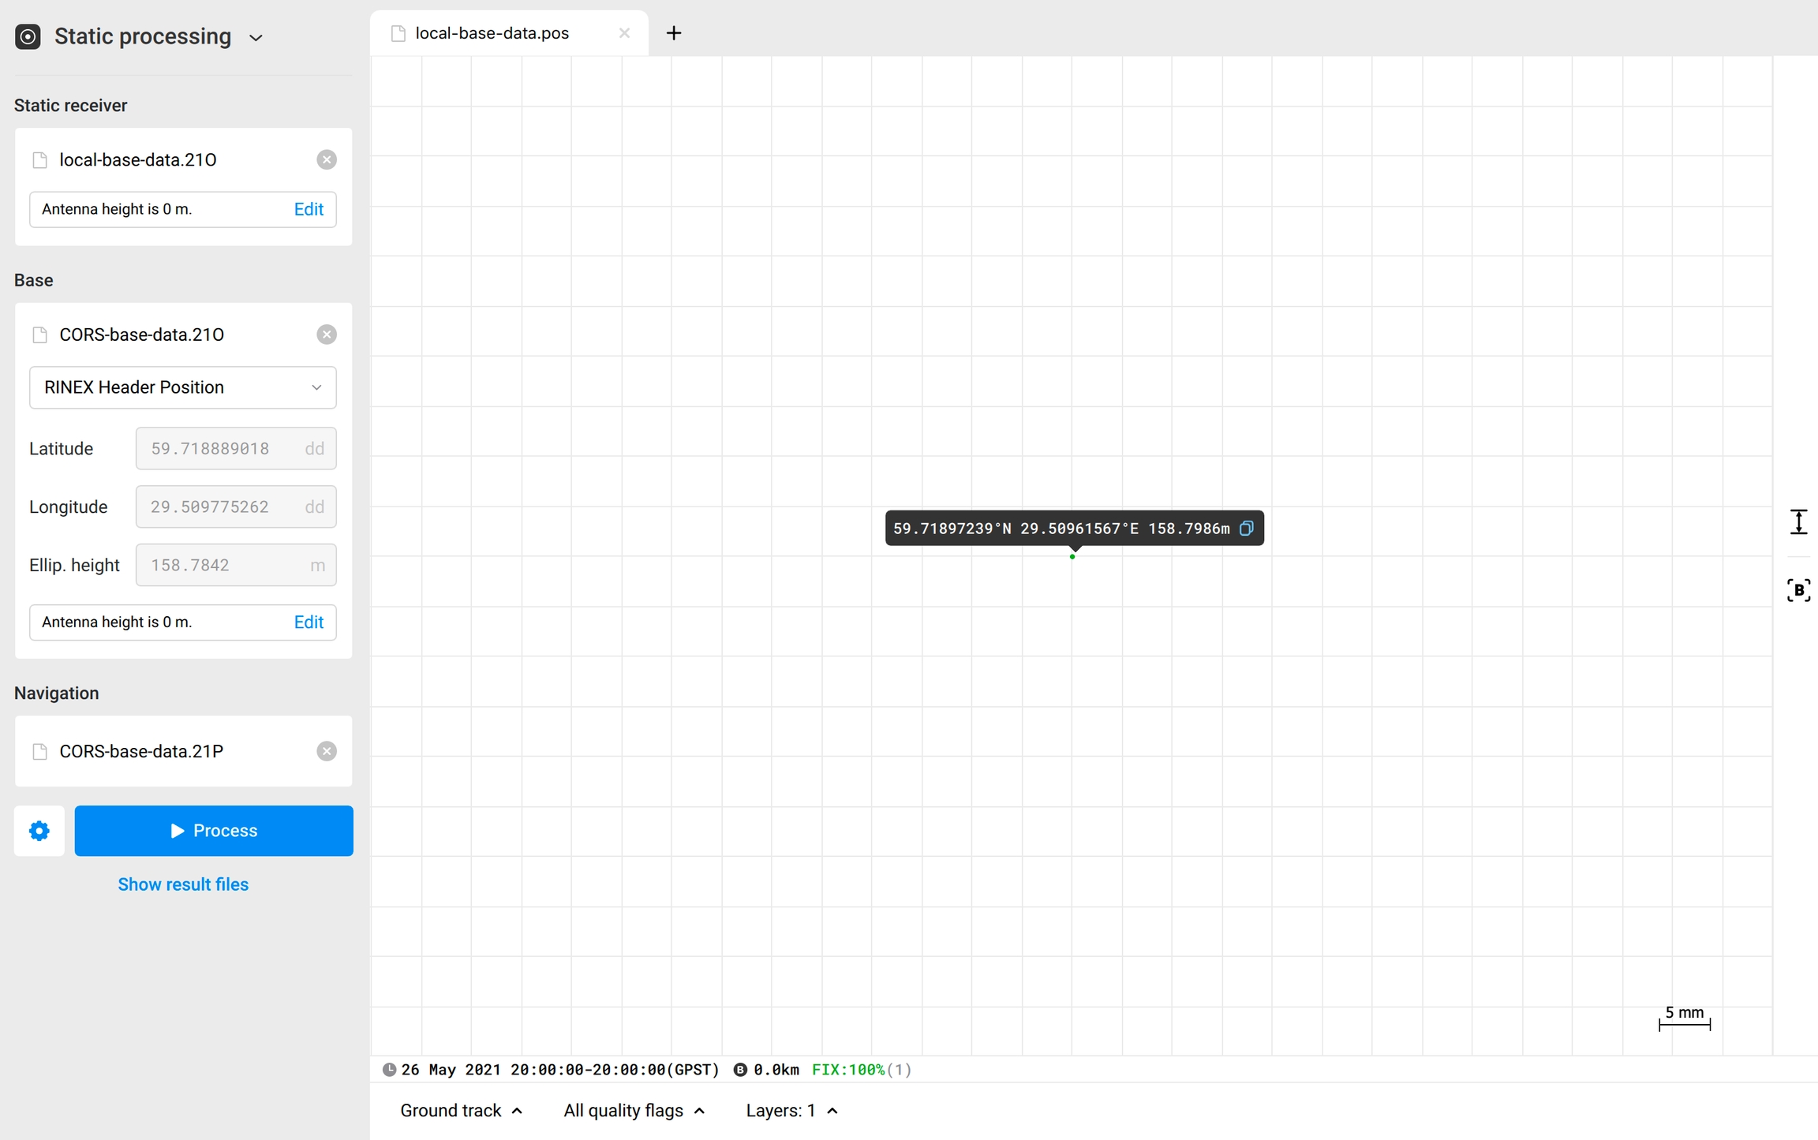The height and width of the screenshot is (1140, 1818).
Task: Copy coordinates from the position tooltip
Action: (1247, 529)
